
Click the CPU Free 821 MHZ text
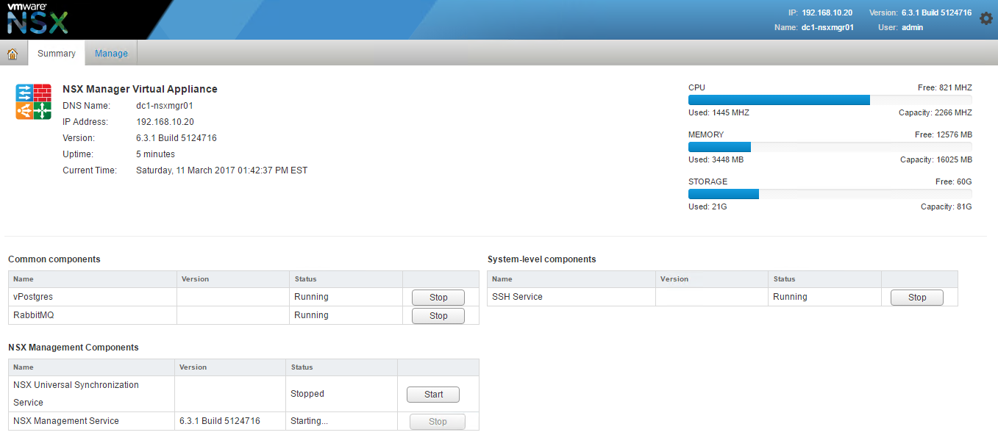[945, 87]
